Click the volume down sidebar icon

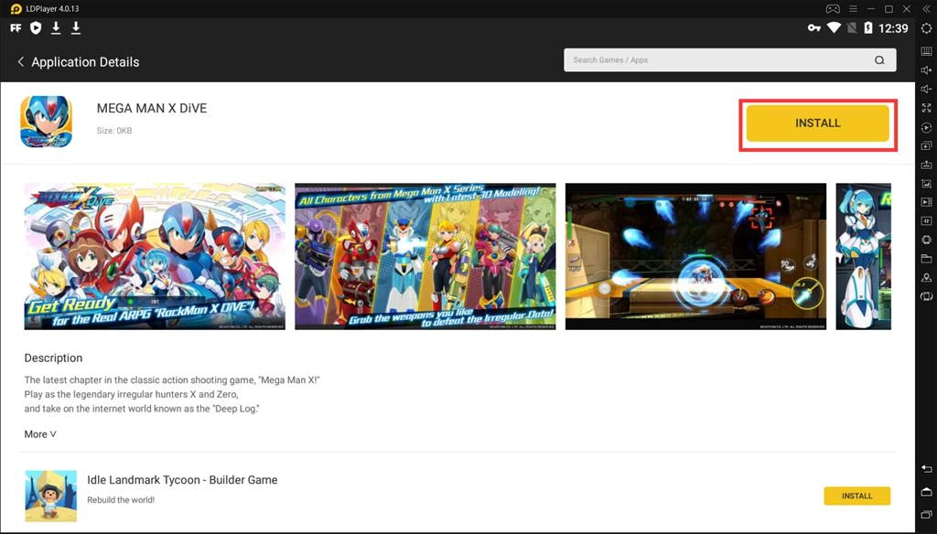click(926, 89)
